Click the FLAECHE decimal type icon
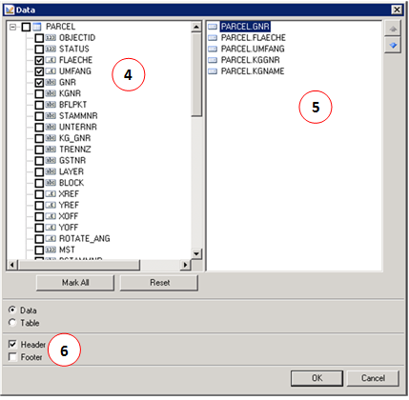The image size is (409, 400). 51,60
